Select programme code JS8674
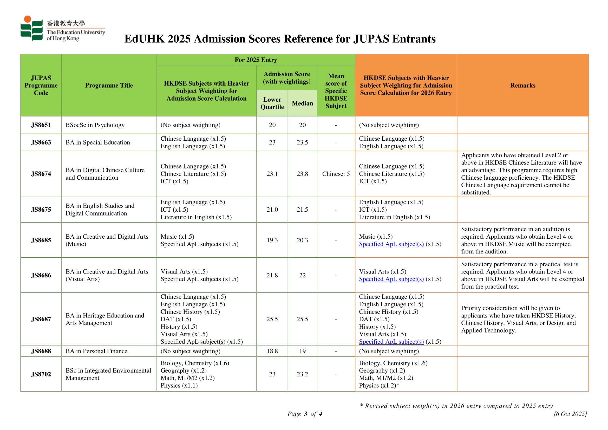Viewport: 608px width, 430px height. 41,174
